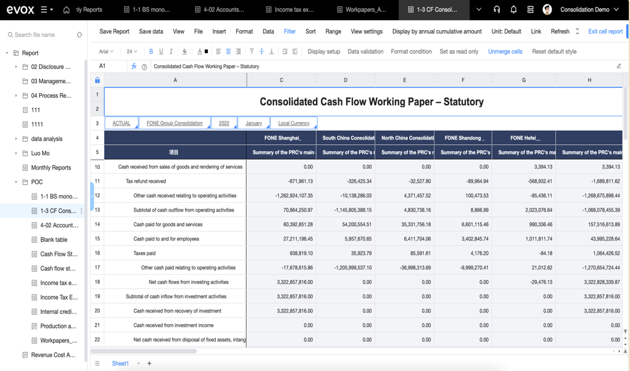
Task: Align text right
Action: tap(238, 51)
